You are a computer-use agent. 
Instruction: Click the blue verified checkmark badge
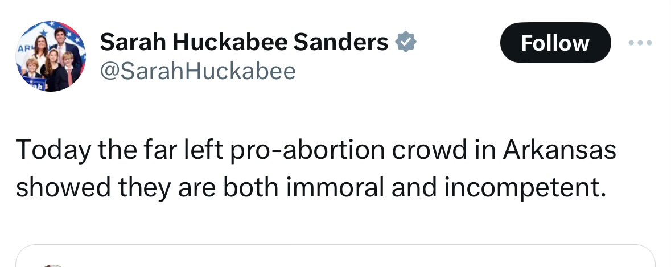[406, 42]
